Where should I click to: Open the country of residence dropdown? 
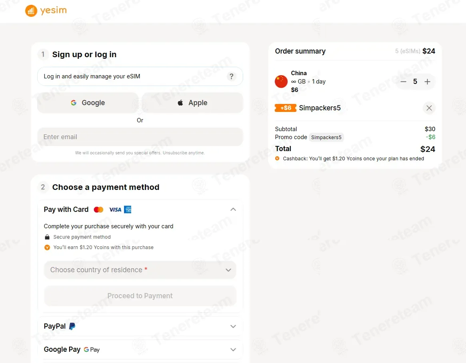pos(140,270)
